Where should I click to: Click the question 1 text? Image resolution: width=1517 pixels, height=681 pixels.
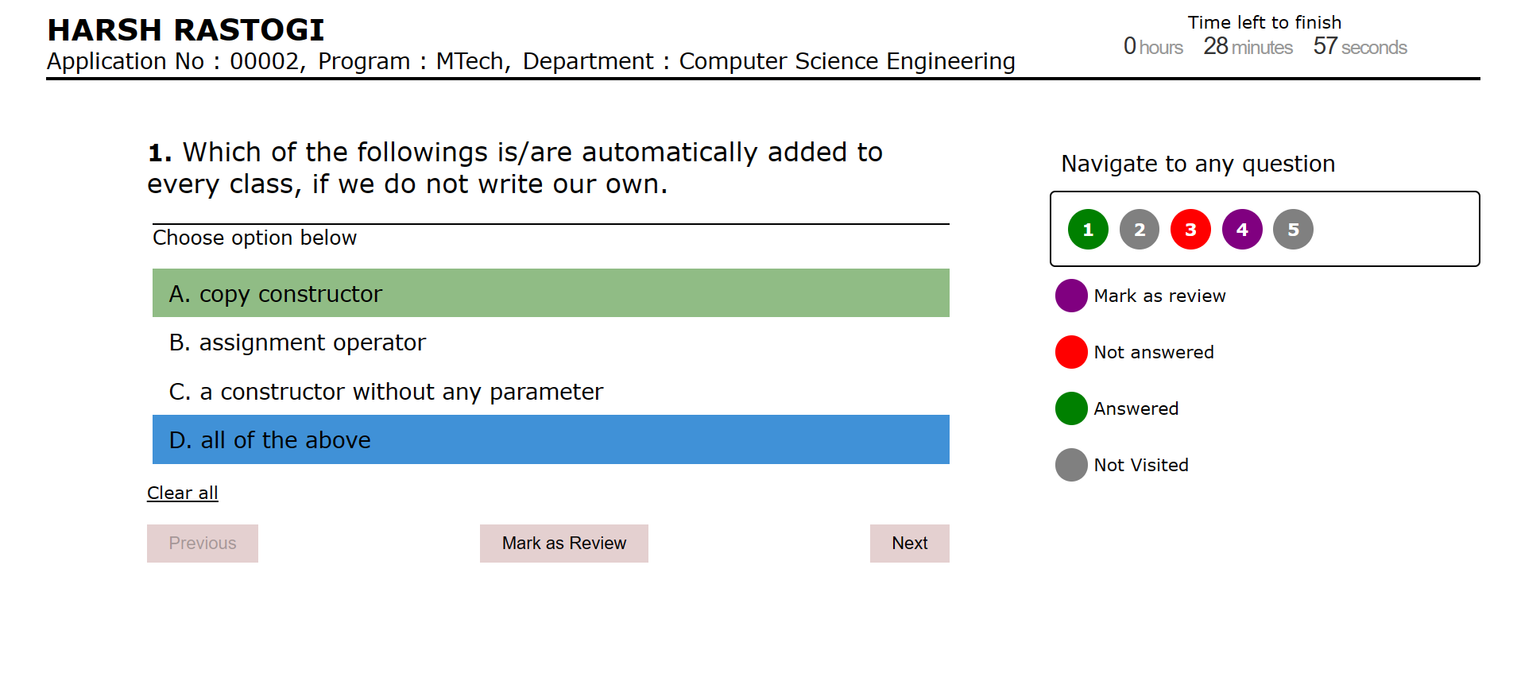pyautogui.click(x=515, y=168)
